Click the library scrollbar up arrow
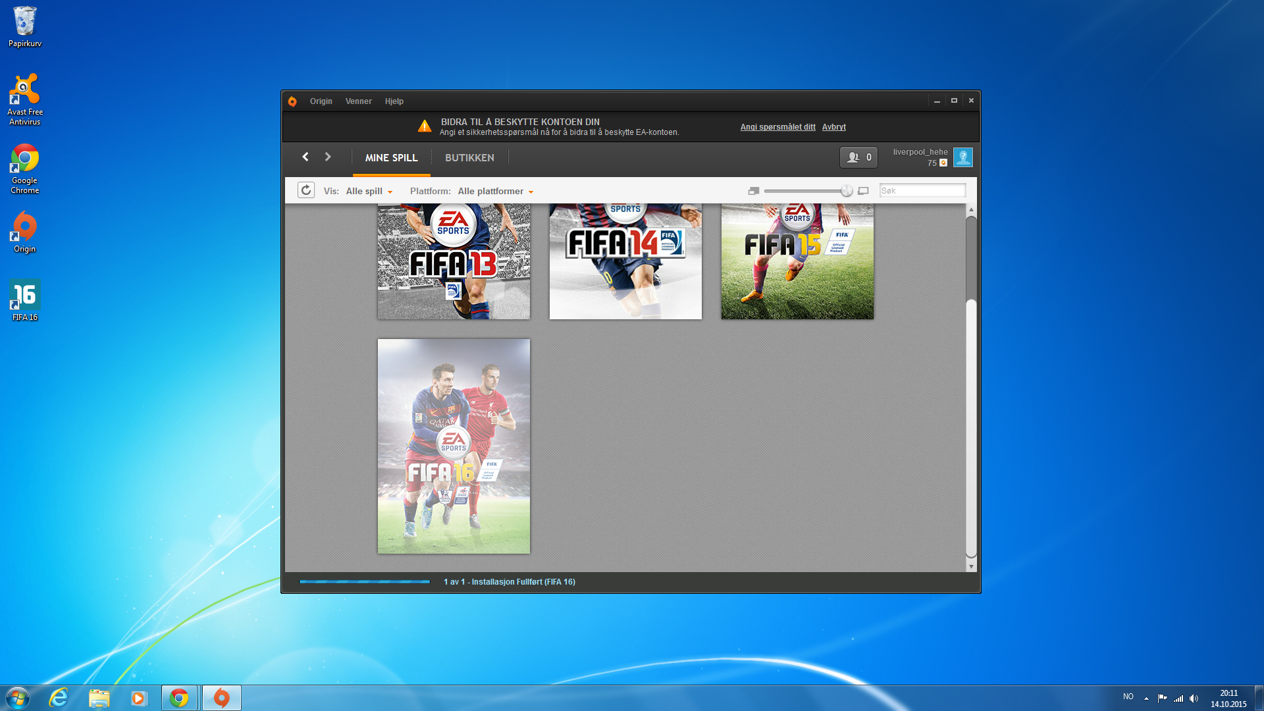This screenshot has width=1264, height=711. (x=971, y=209)
